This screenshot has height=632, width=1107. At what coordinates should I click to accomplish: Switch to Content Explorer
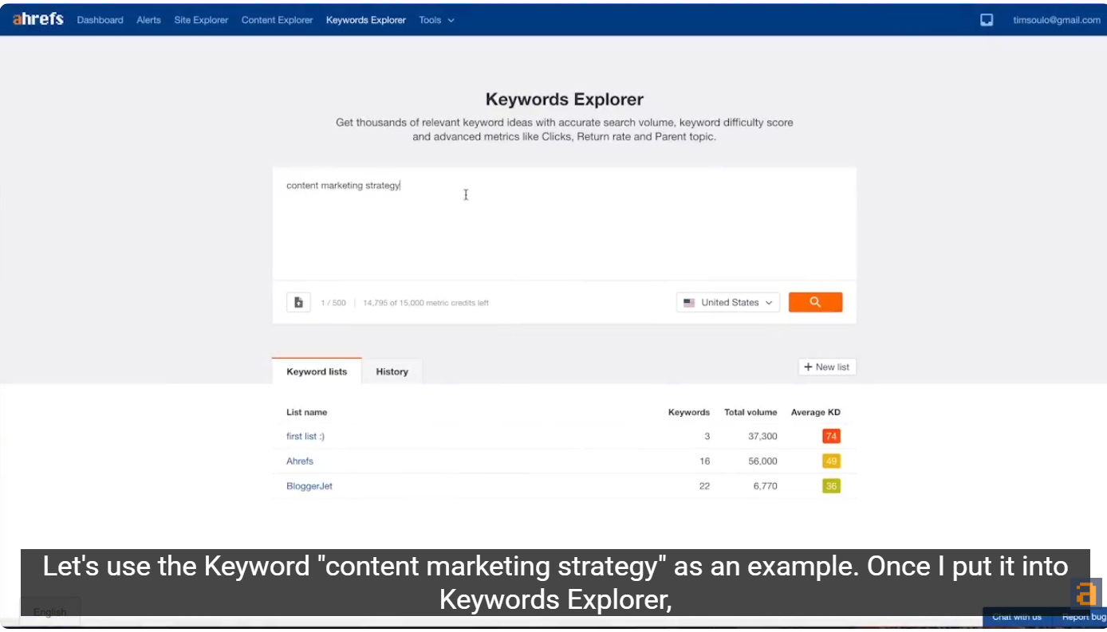[x=277, y=20]
